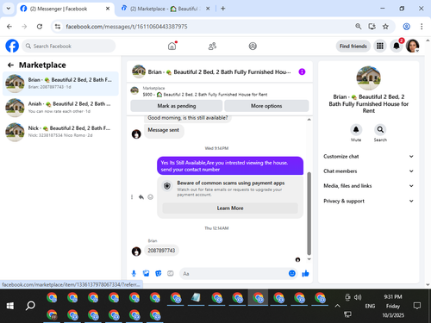The height and width of the screenshot is (323, 431).
Task: Click the Search Facebook field
Action: click(69, 46)
